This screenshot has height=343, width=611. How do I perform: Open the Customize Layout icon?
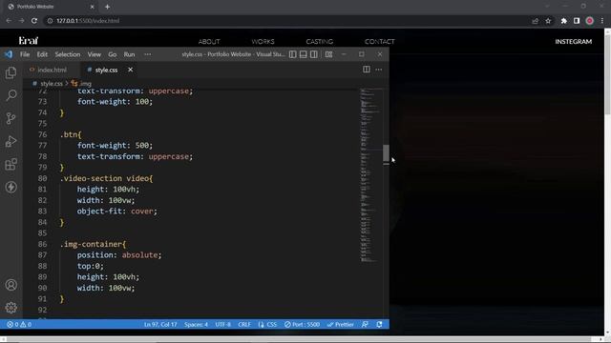tap(328, 54)
